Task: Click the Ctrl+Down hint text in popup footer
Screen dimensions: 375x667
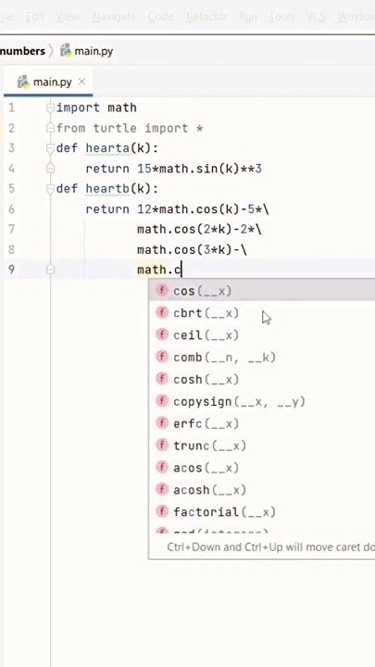Action: (270, 547)
